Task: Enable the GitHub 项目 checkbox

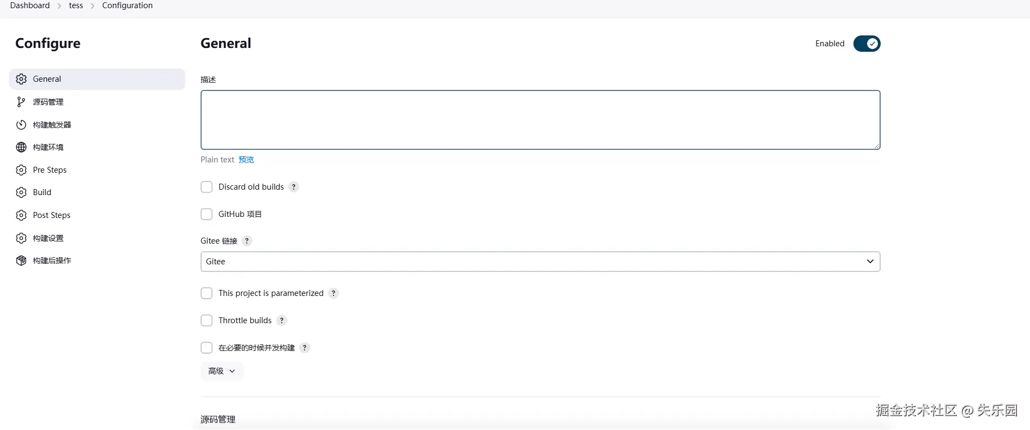Action: click(x=207, y=214)
